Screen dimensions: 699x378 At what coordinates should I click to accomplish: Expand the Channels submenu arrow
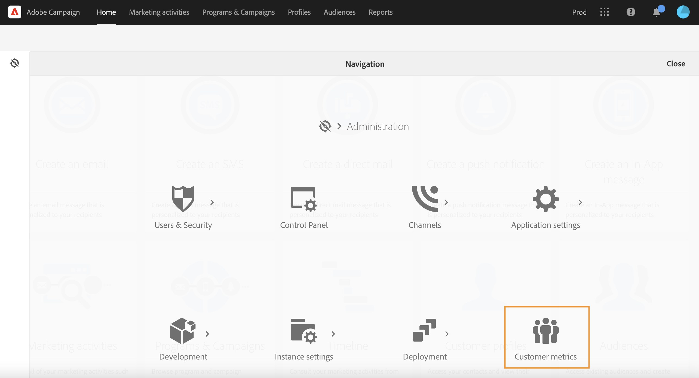[446, 202]
